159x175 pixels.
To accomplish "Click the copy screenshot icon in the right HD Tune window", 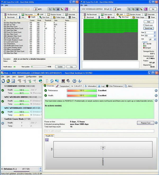I will [x=133, y=9].
